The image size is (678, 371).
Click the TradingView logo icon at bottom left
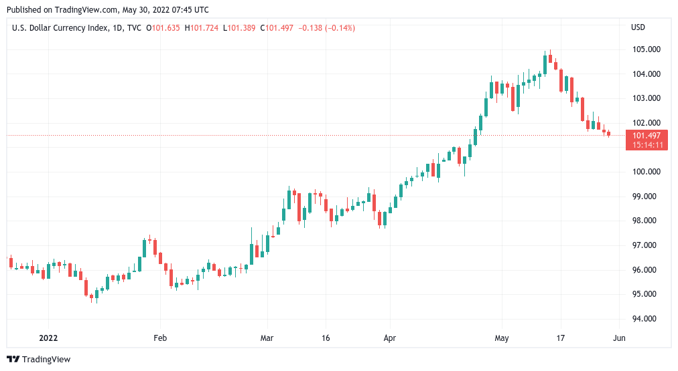pos(13,359)
